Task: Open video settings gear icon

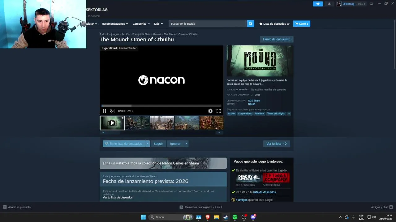Action: 210,111
